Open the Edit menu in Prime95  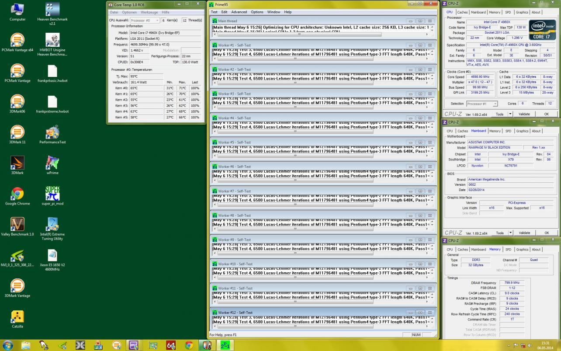224,12
